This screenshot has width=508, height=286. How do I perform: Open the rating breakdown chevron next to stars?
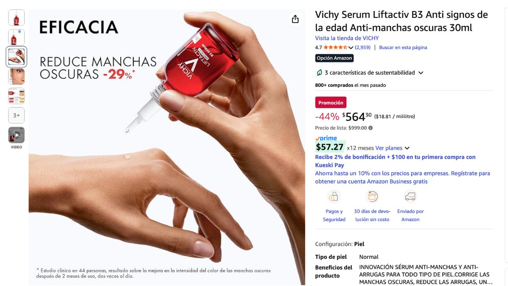pyautogui.click(x=351, y=47)
